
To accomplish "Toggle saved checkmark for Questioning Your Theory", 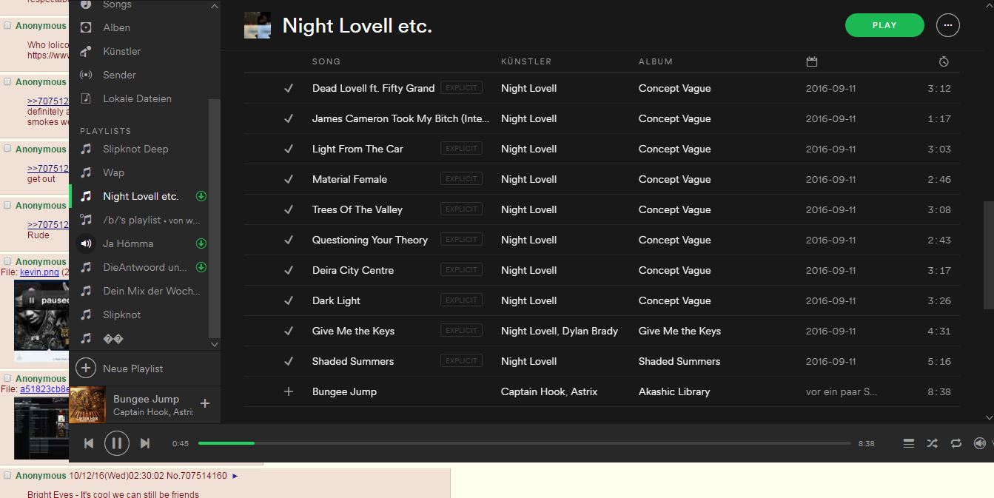I will point(289,240).
